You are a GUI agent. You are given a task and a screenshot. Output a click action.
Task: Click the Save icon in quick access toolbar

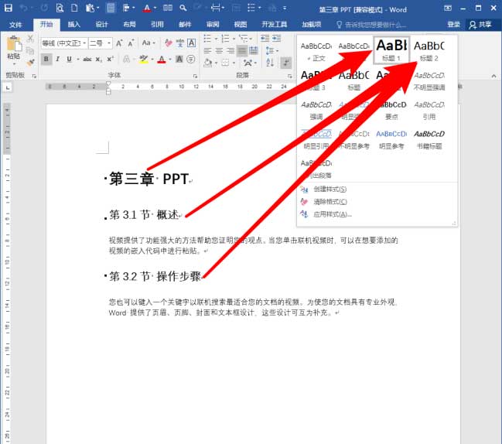click(9, 8)
